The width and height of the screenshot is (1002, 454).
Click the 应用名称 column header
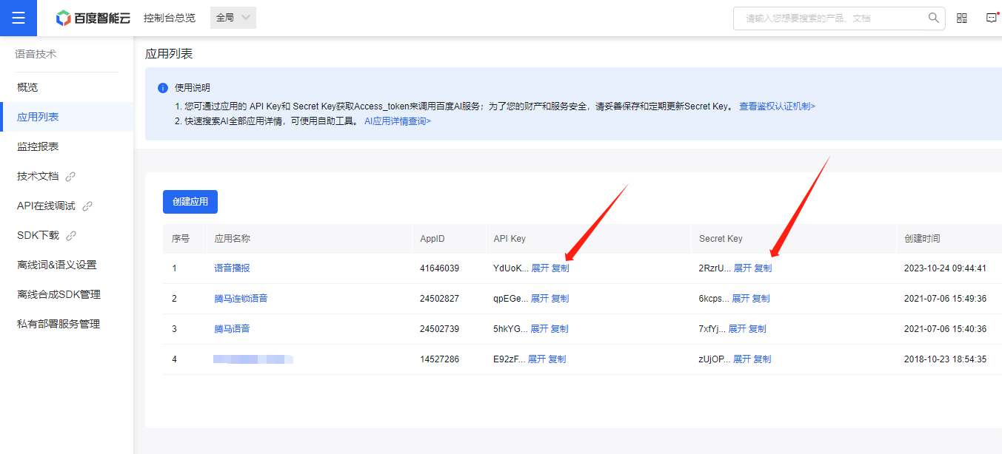233,239
